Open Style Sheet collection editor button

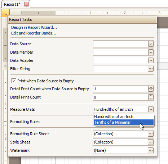tap(151, 142)
